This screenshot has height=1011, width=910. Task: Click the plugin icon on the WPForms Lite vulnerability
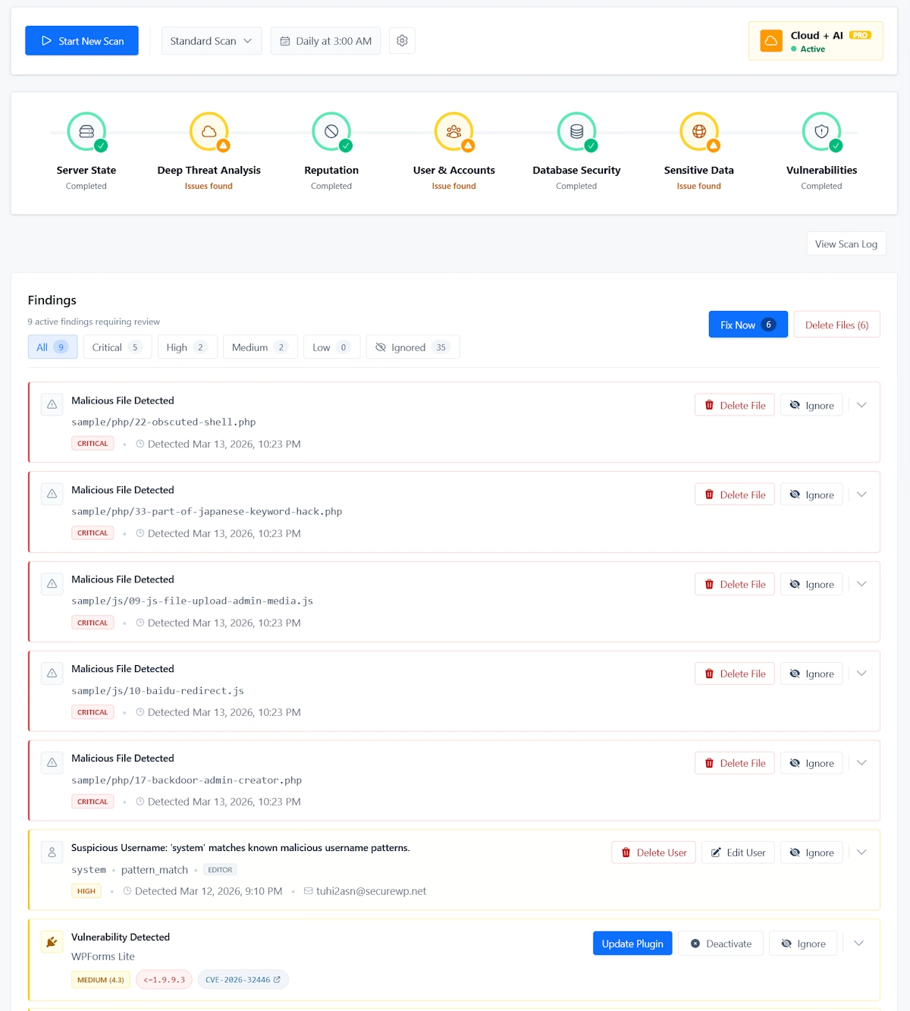pos(52,941)
